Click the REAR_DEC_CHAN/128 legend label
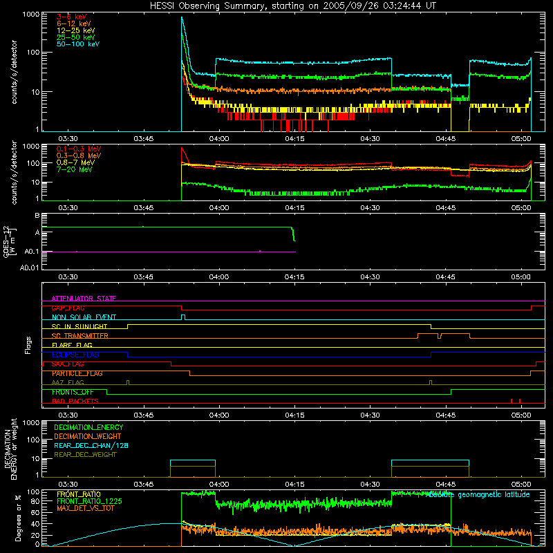553x553 pixels. (x=91, y=446)
